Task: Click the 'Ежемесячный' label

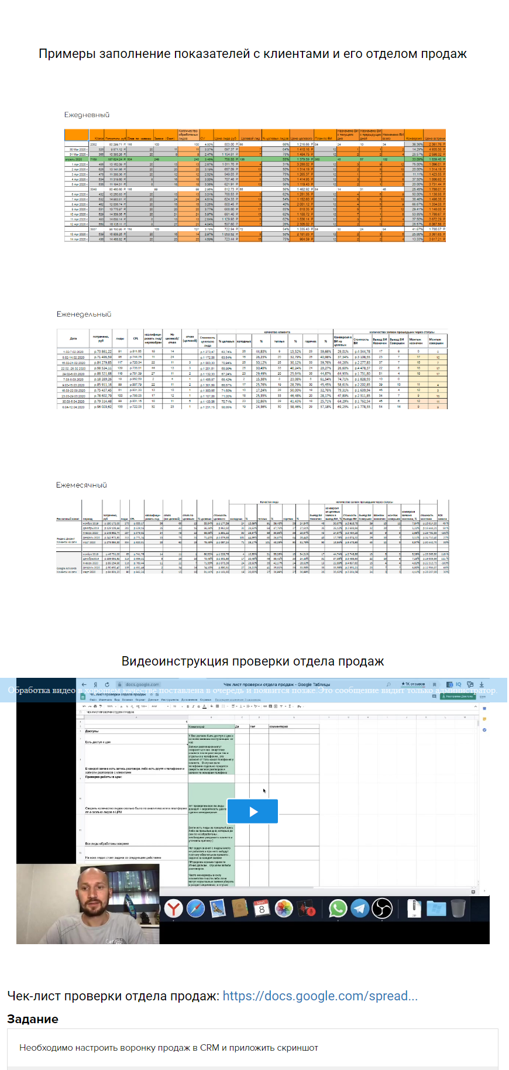Action: (x=81, y=485)
